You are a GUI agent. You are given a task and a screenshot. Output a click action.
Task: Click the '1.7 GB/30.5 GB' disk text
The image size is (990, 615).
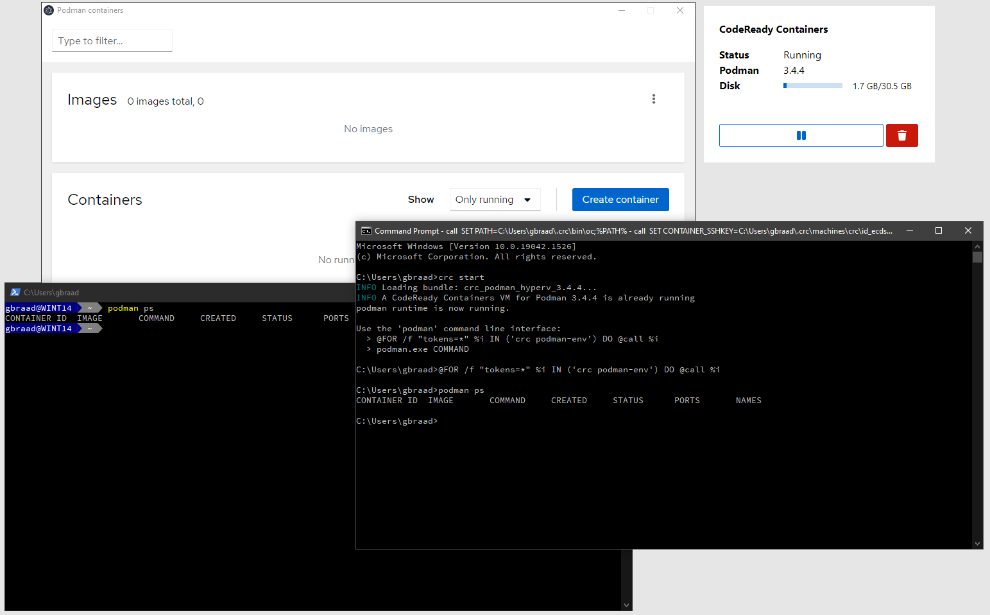[x=882, y=86]
